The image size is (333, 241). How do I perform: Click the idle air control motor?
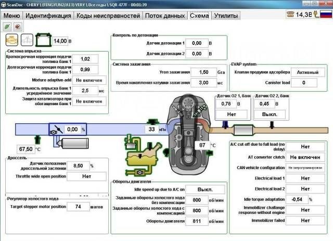tap(72, 143)
